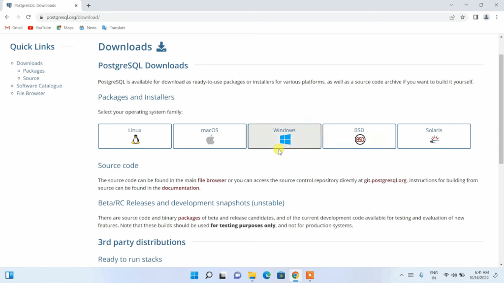Open the Maps bookmark
The image size is (504, 283).
pyautogui.click(x=65, y=28)
